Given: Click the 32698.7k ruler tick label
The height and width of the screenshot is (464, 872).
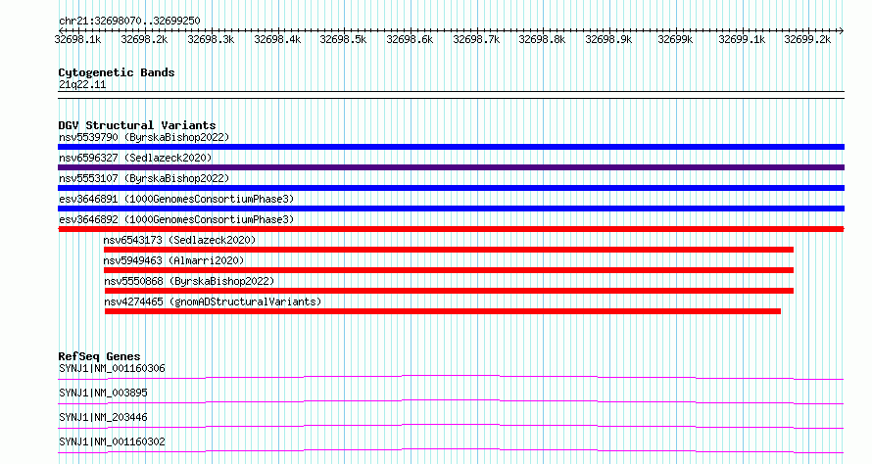Looking at the screenshot, I should pyautogui.click(x=476, y=39).
